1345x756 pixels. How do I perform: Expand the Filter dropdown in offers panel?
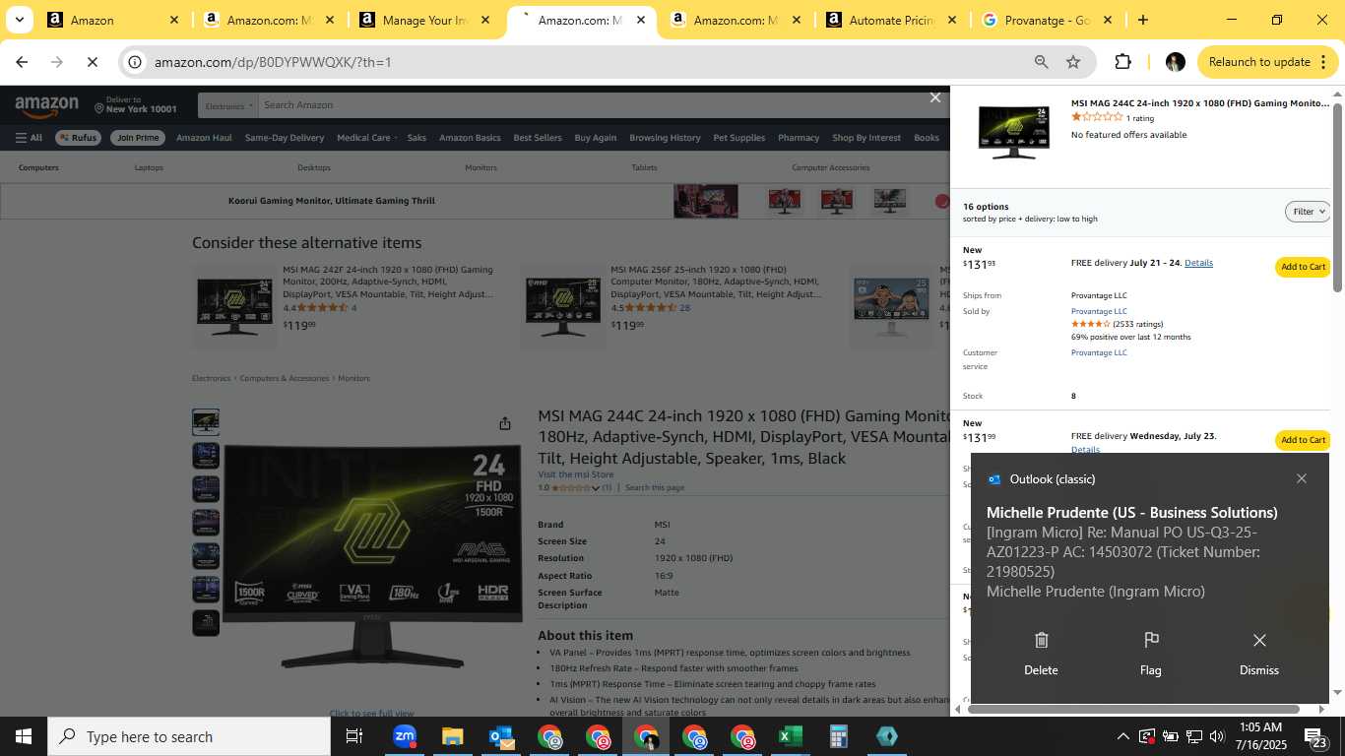coord(1308,212)
